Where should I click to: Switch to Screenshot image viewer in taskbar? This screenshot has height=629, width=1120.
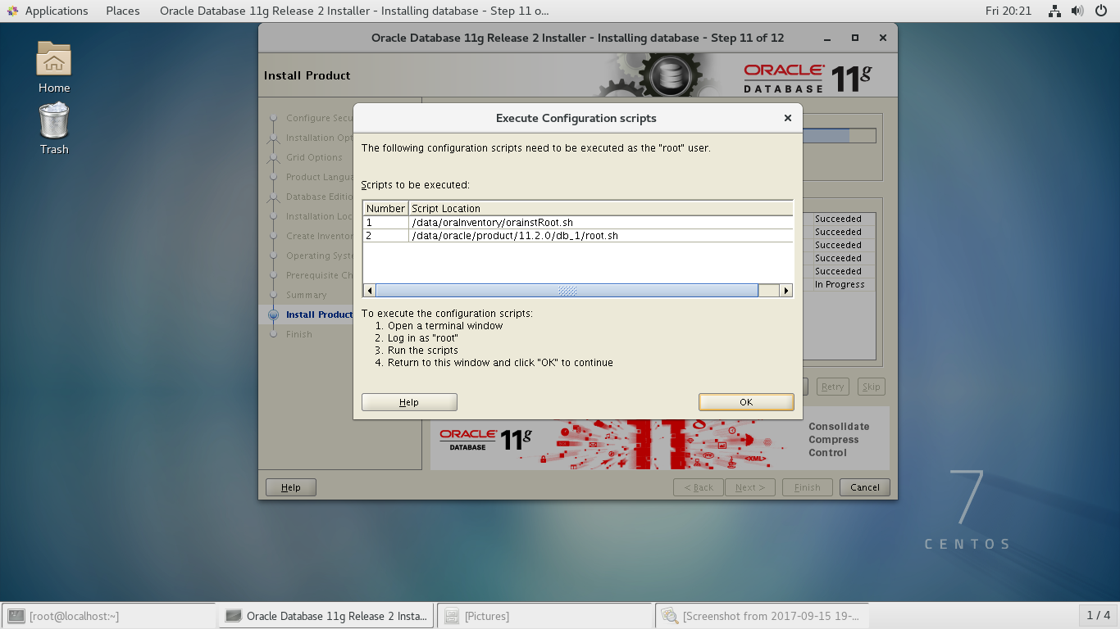tap(763, 616)
